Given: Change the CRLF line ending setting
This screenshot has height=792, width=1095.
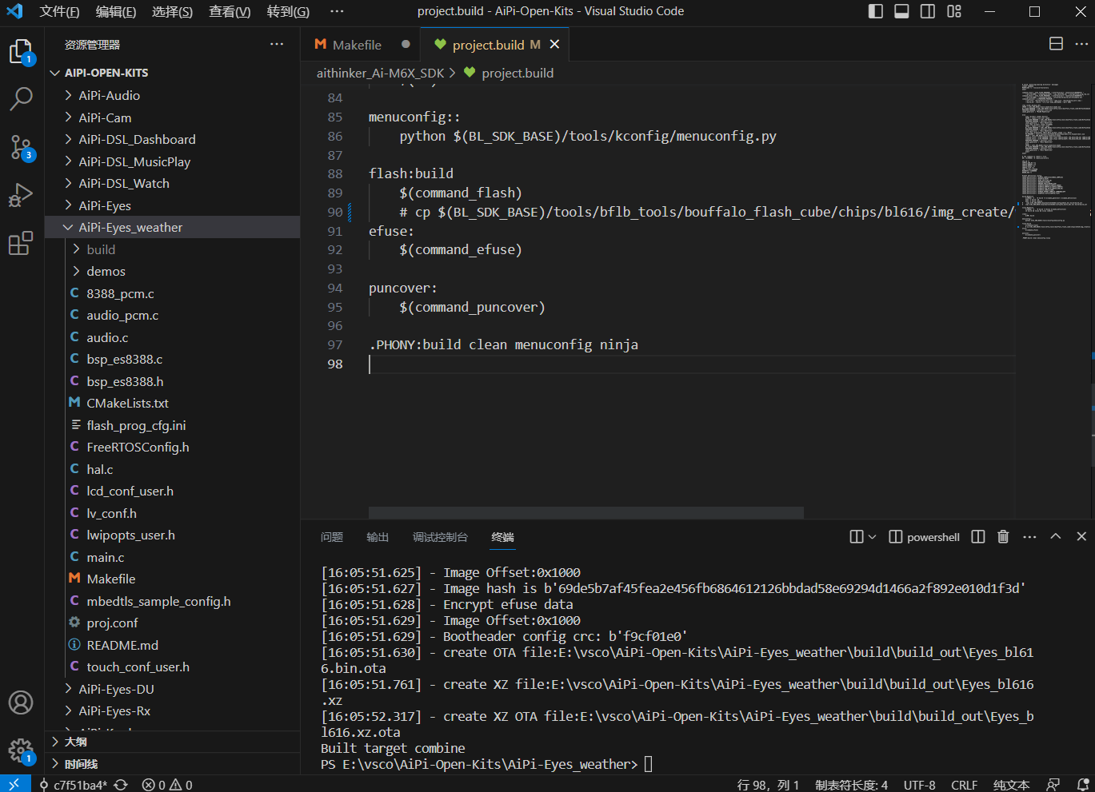Looking at the screenshot, I should 964,785.
